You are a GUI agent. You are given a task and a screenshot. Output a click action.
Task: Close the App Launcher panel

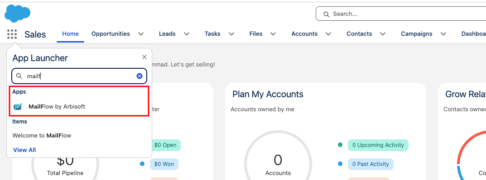[144, 57]
